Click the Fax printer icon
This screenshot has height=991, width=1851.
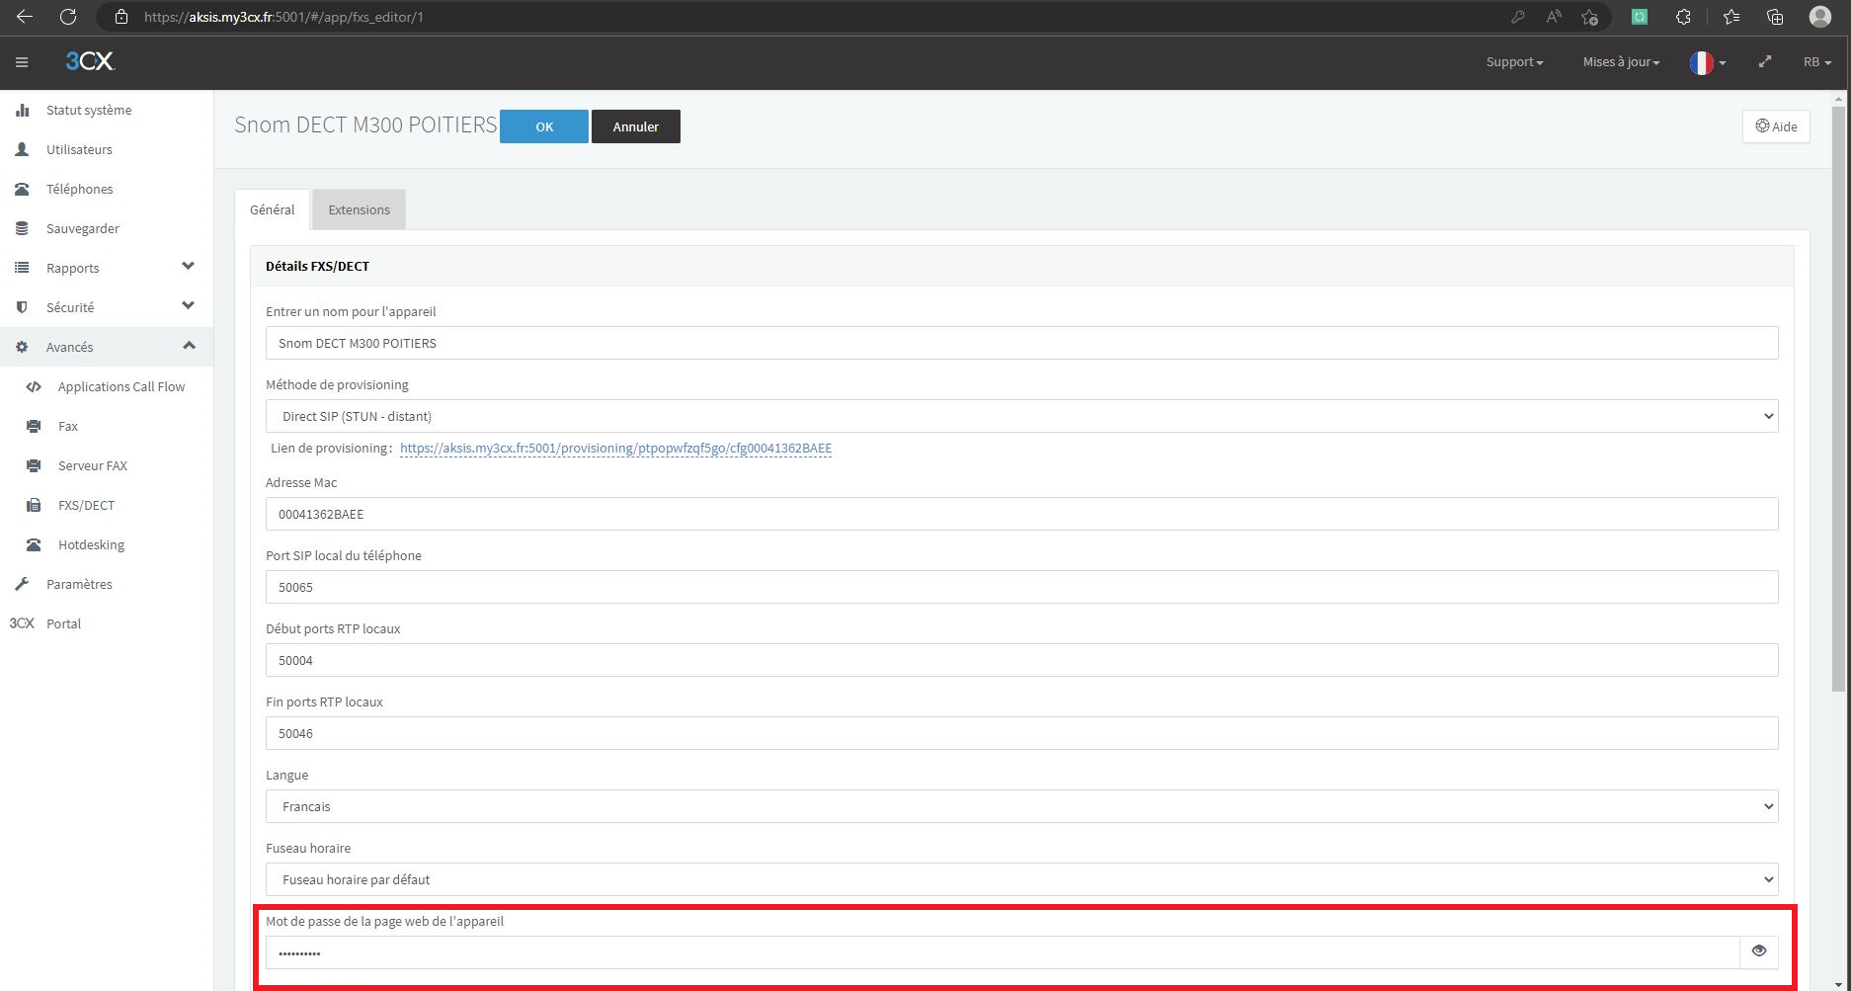click(34, 426)
